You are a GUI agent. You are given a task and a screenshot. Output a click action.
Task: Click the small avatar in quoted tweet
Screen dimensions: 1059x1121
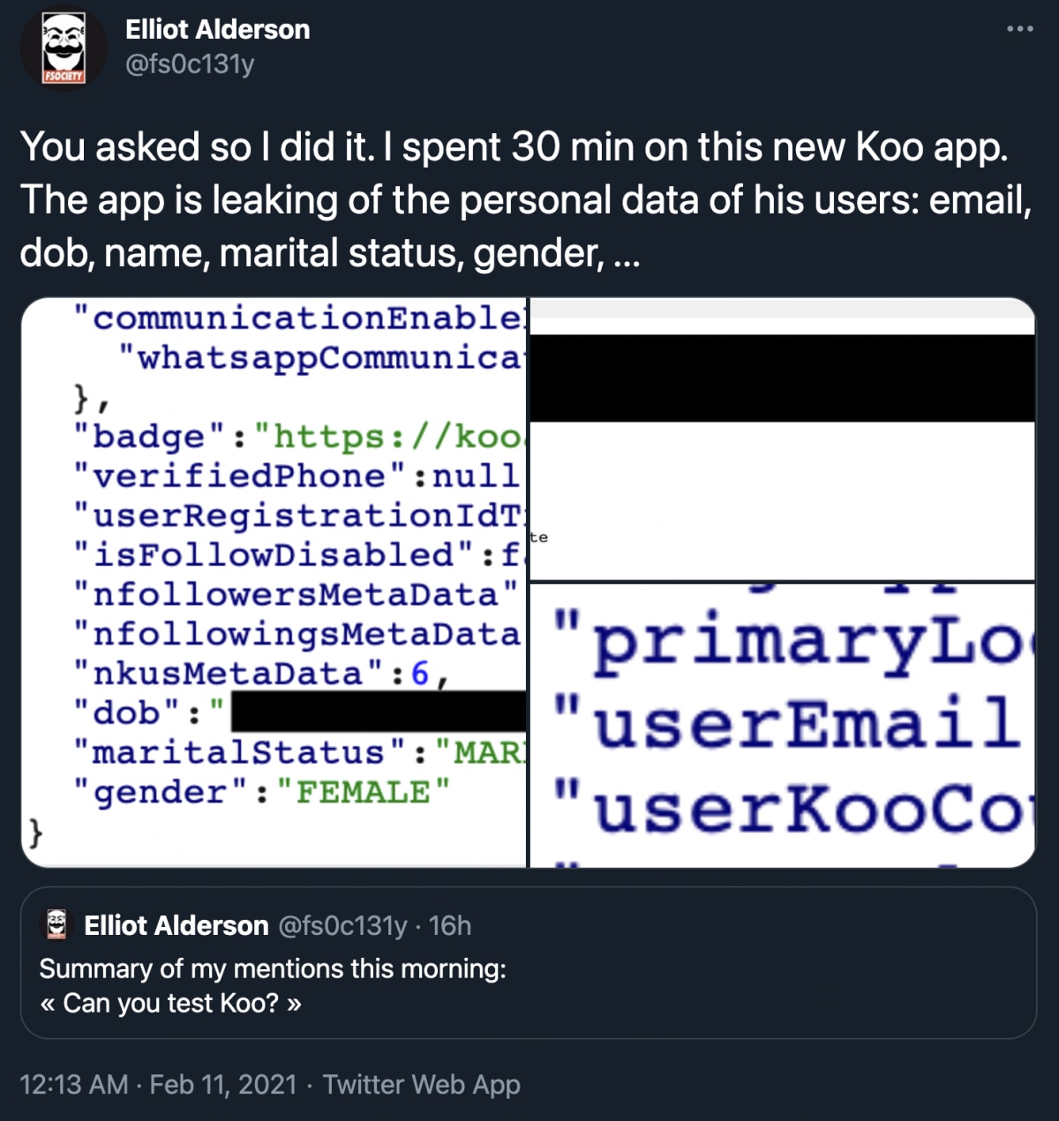coord(56,924)
